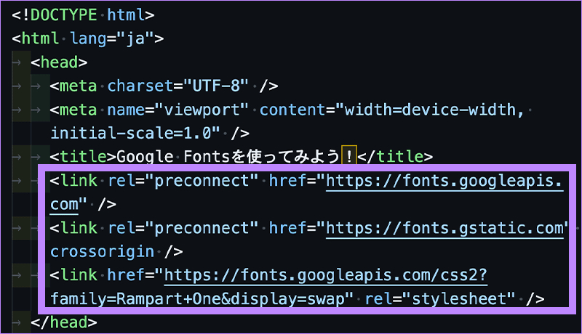582x334 pixels.
Task: Click the "stylesheet" rel value
Action: point(459,299)
